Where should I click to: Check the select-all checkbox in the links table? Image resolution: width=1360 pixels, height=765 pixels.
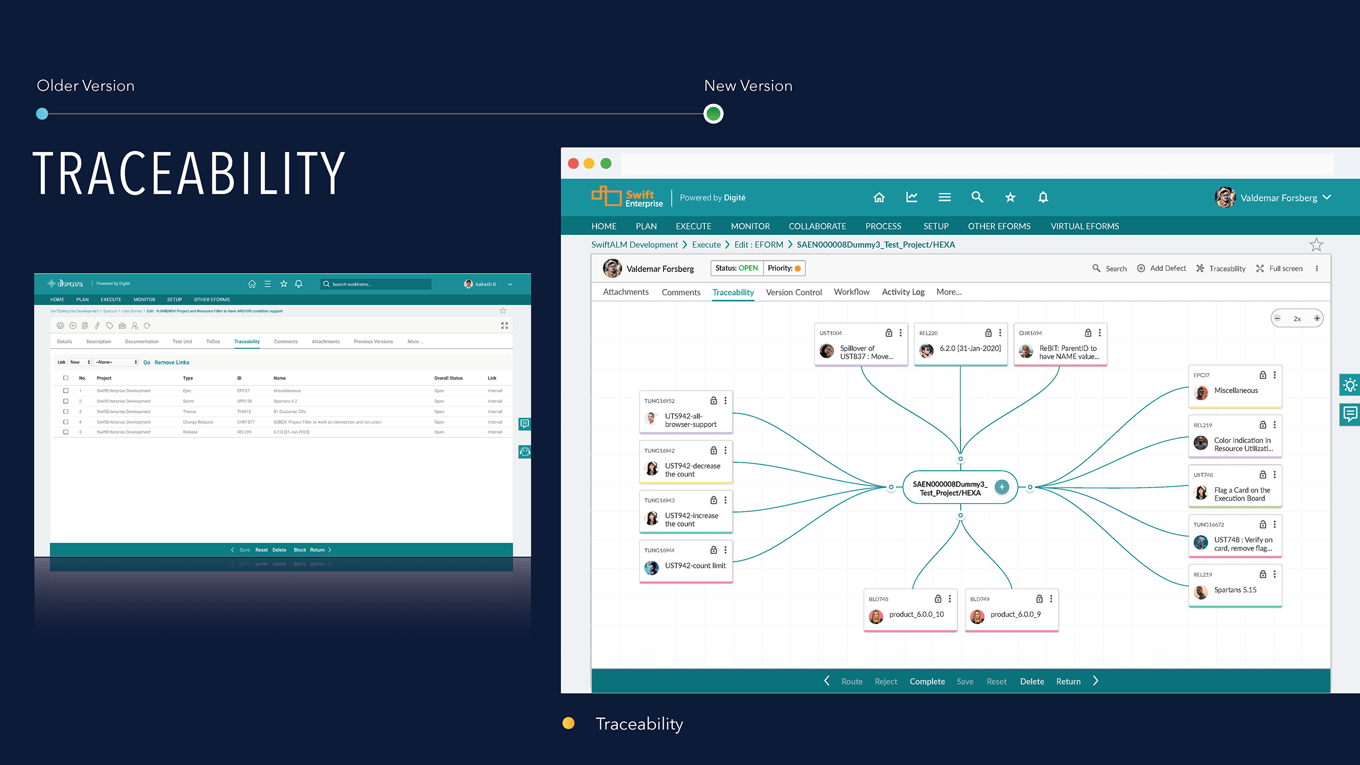point(66,378)
